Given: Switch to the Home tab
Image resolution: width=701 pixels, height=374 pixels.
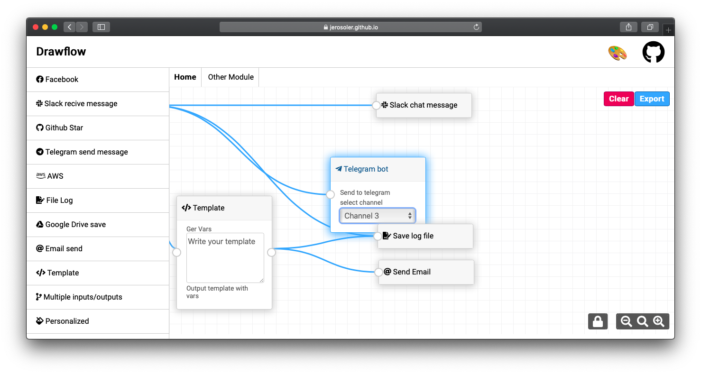Looking at the screenshot, I should click(x=185, y=77).
